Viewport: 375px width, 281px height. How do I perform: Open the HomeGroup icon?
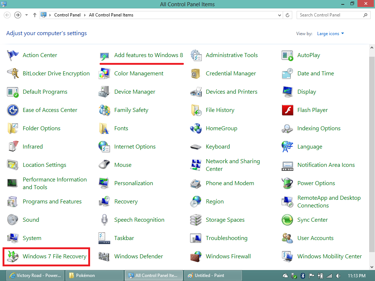coord(196,128)
